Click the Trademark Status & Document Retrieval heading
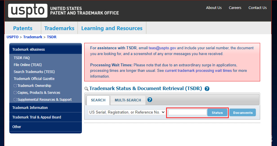The image size is (277, 146). pyautogui.click(x=145, y=88)
